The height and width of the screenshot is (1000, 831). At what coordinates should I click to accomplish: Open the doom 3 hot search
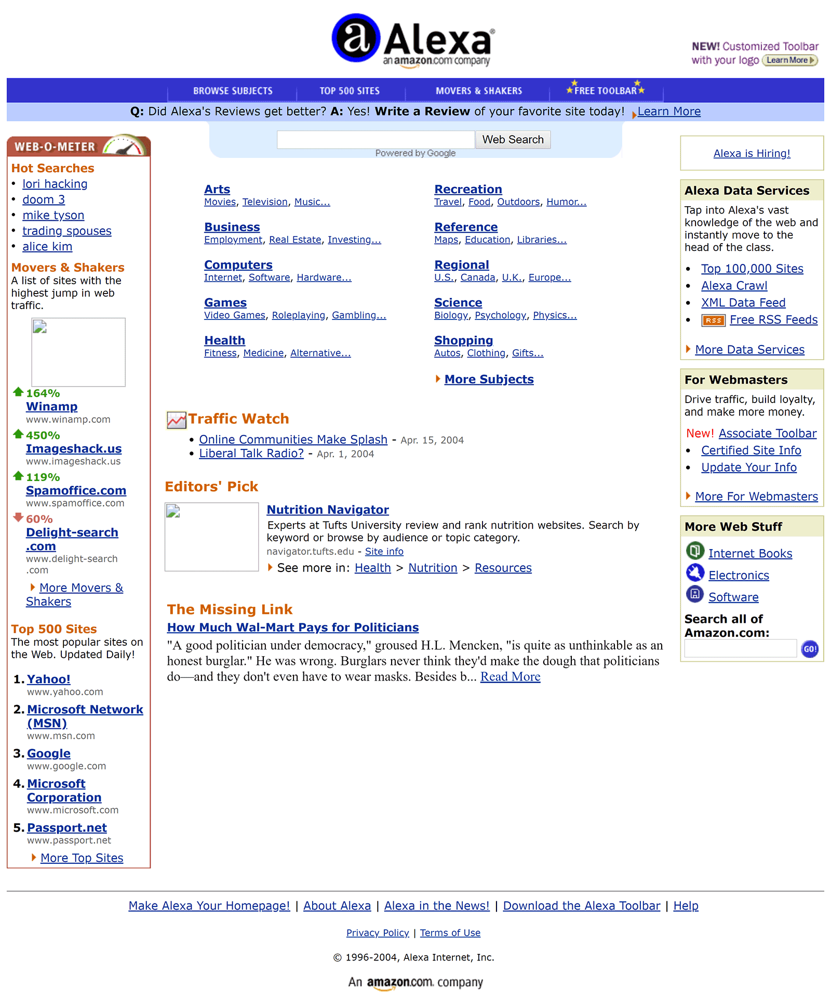[x=44, y=199]
